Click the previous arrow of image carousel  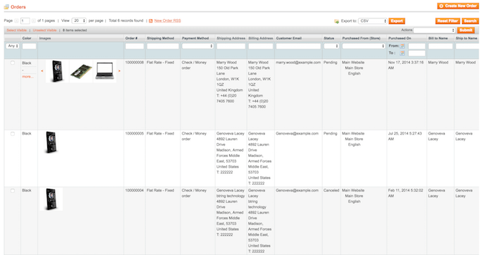[42, 71]
